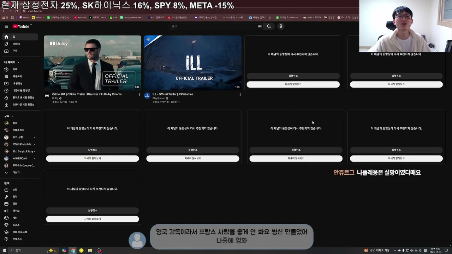452x254 pixels.
Task: Open 오프라인 저장 동영상
Action: click(x=20, y=104)
